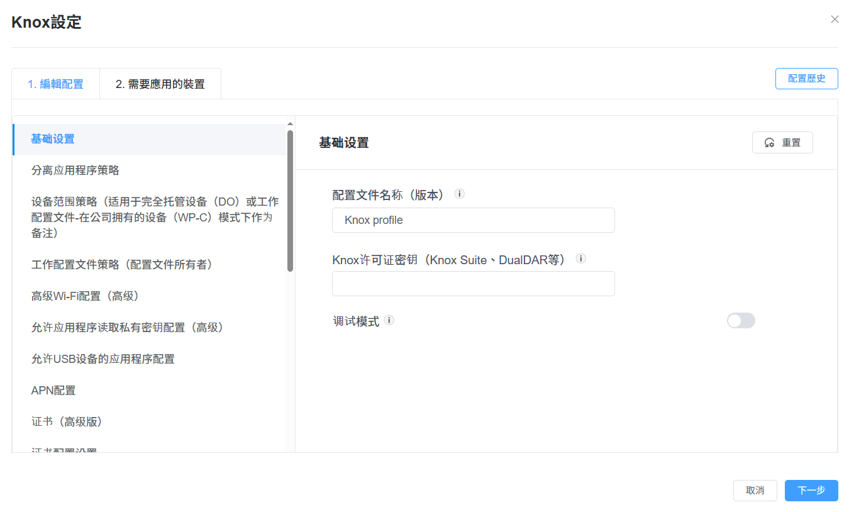This screenshot has width=849, height=512.
Task: Open APN配置 section
Action: (149, 391)
